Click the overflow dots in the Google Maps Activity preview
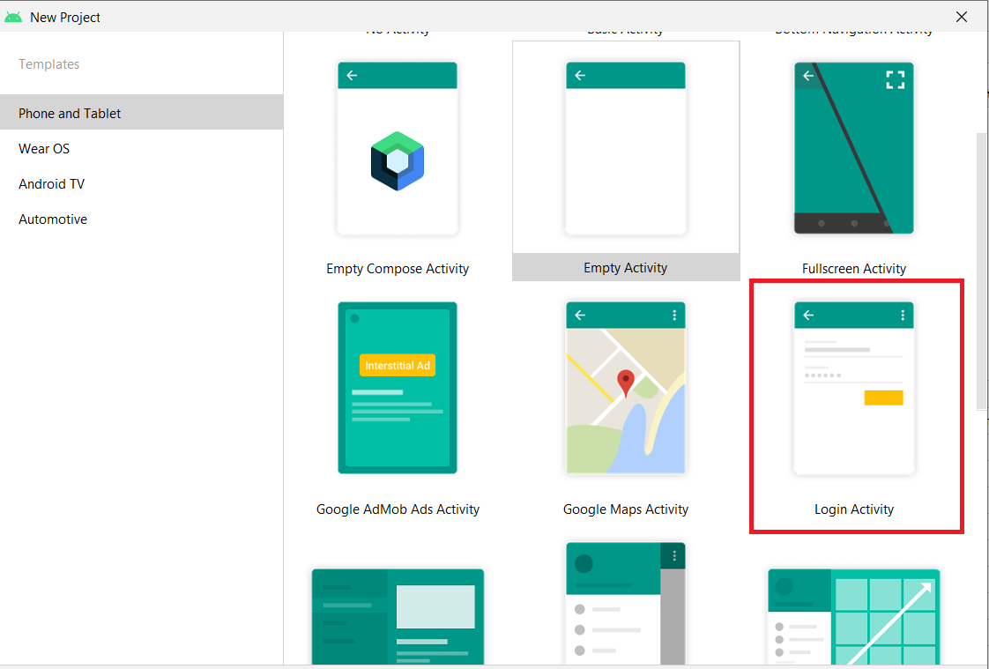 click(x=674, y=315)
